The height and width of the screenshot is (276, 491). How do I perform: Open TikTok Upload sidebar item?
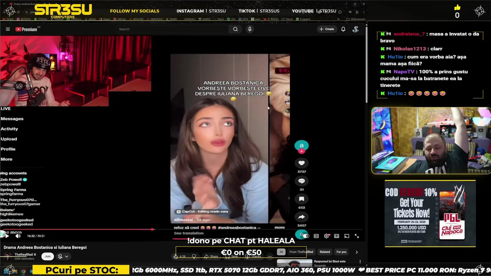point(8,139)
